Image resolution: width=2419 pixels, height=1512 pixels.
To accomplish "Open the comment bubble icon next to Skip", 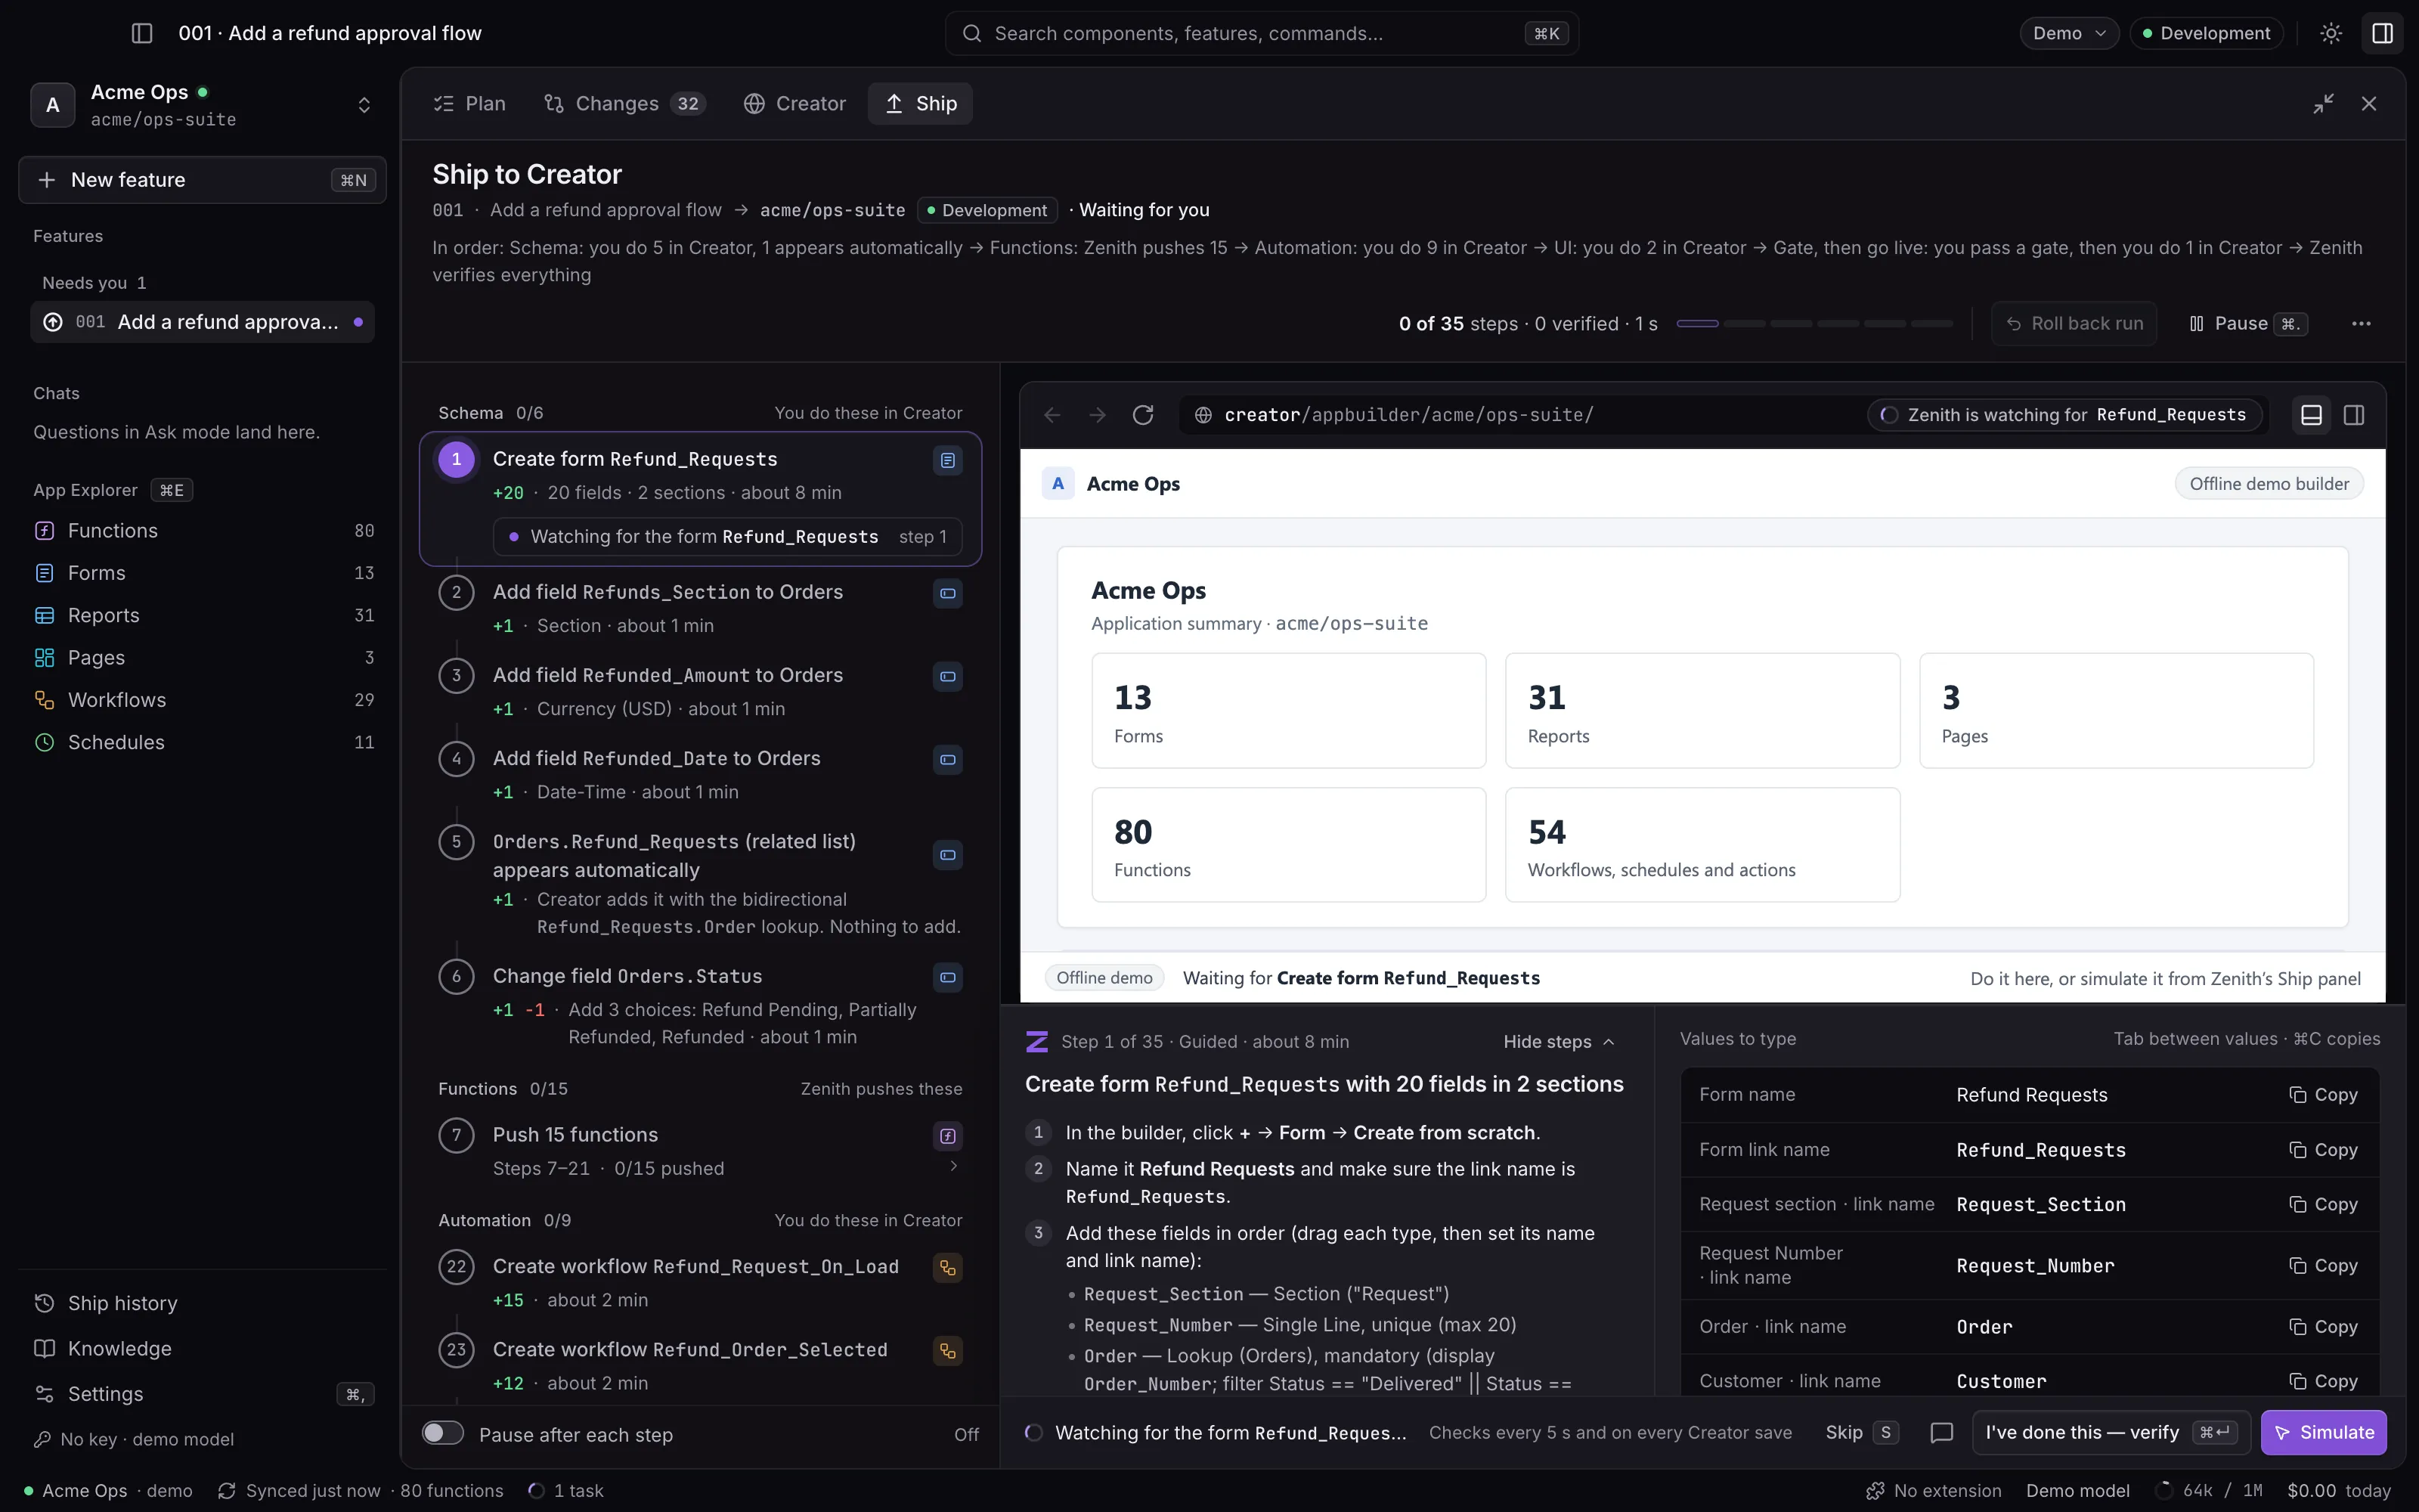I will pos(1941,1433).
